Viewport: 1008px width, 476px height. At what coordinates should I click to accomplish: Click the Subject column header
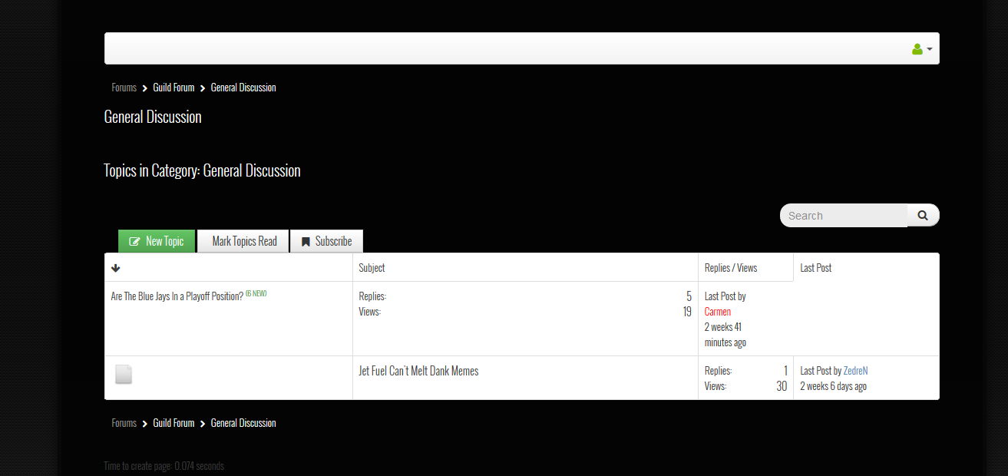pyautogui.click(x=372, y=268)
